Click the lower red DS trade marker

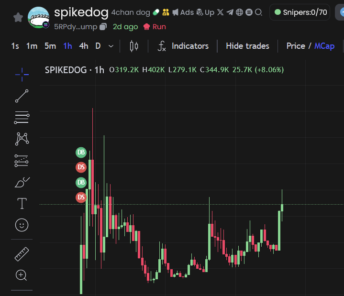click(81, 197)
